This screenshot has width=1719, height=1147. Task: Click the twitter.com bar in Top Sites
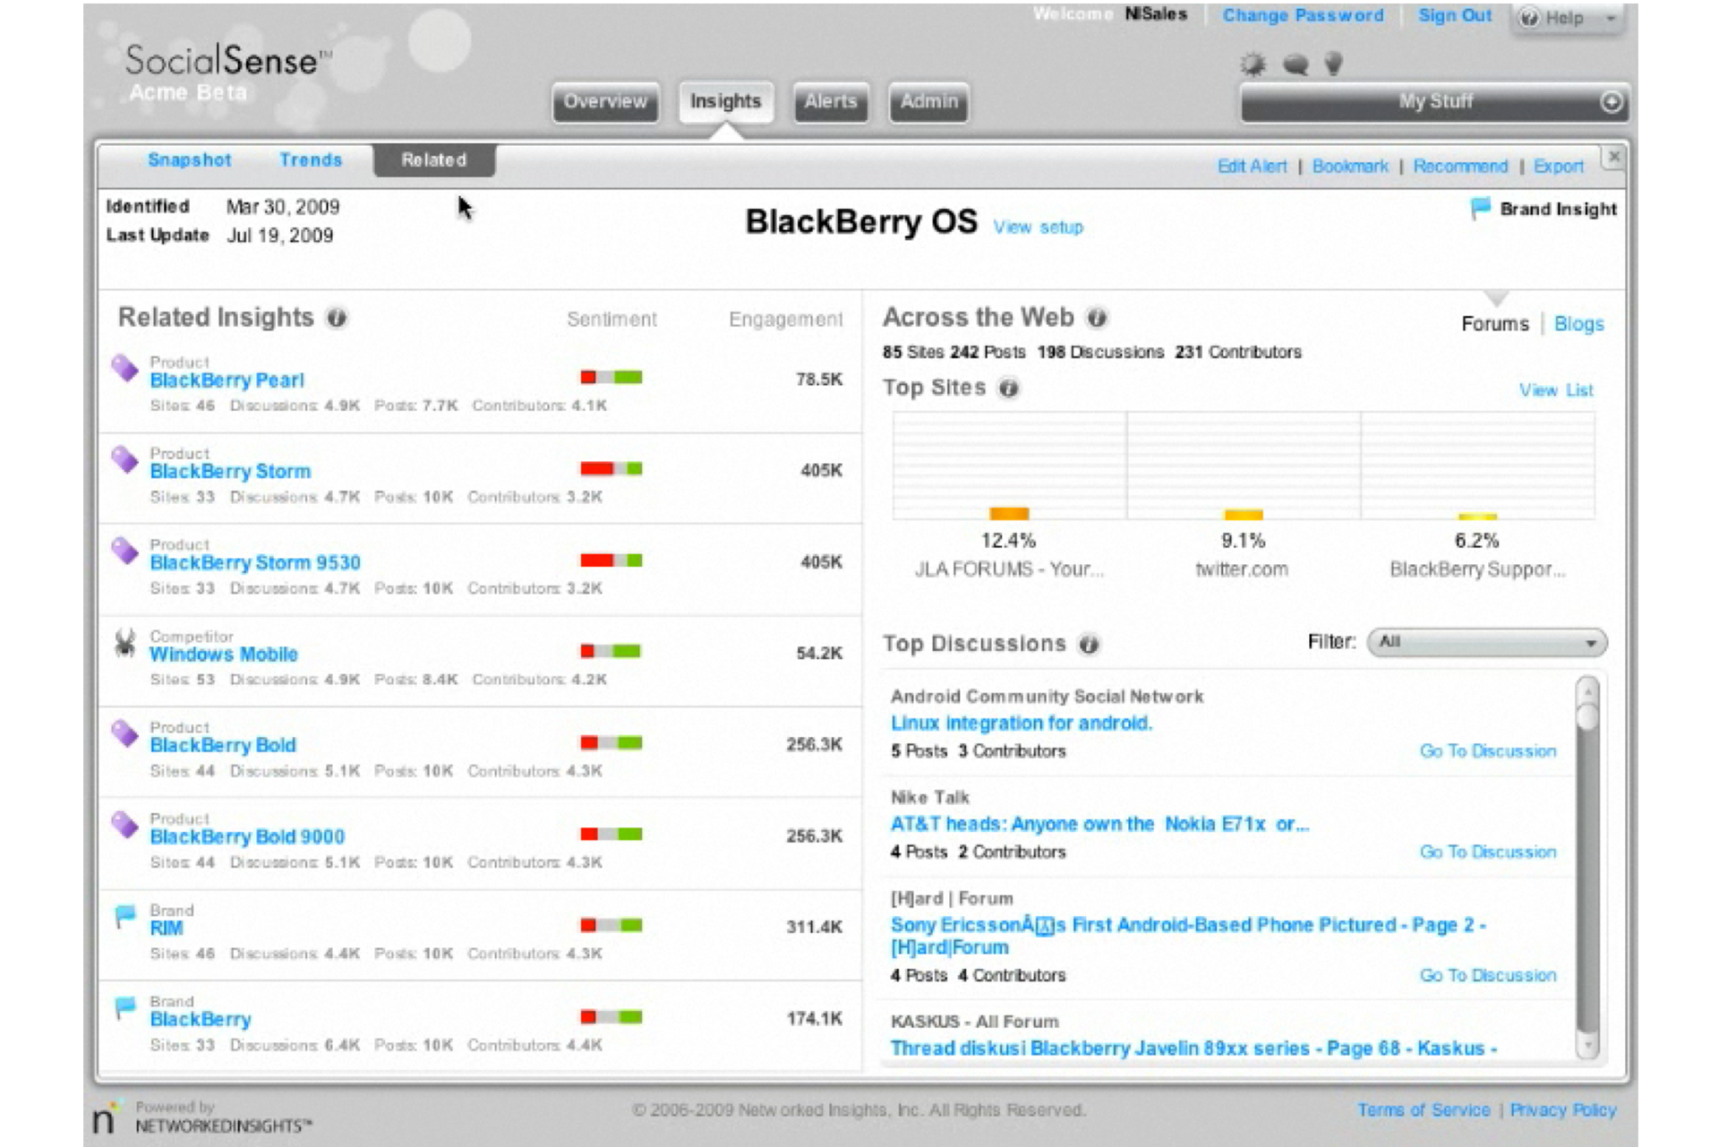pyautogui.click(x=1244, y=514)
